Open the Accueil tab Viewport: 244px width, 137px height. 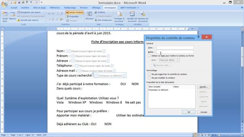14,8
